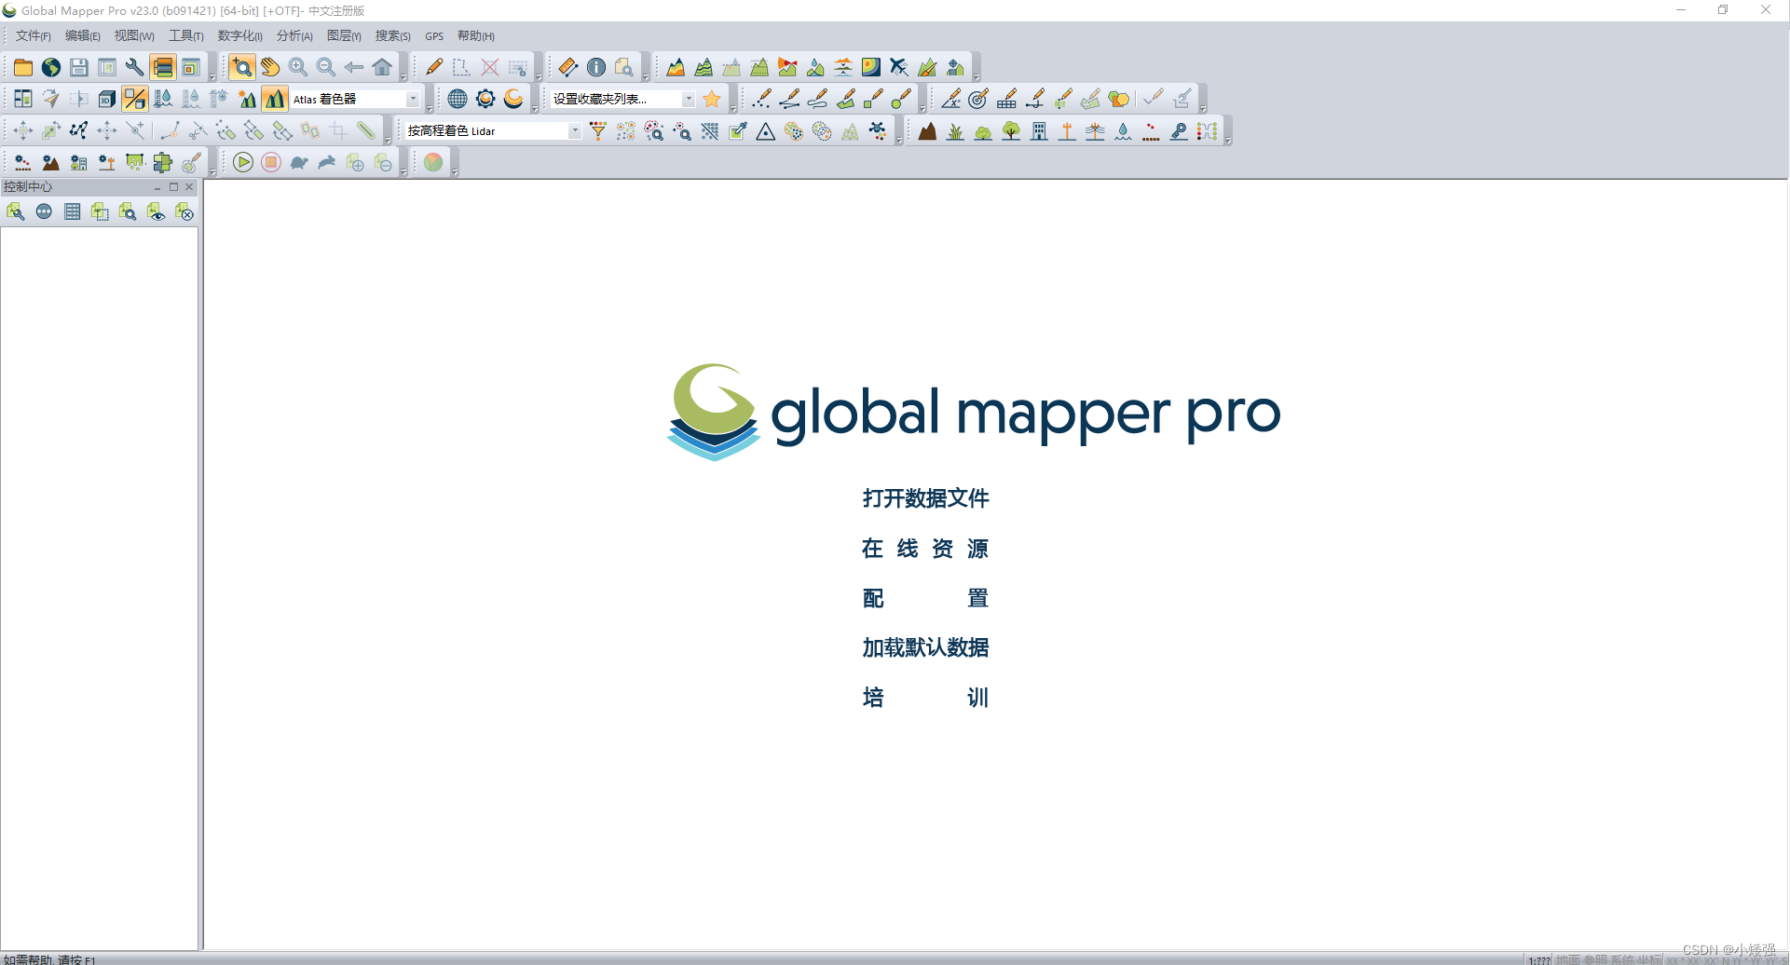
Task: Click the round green-orange pie icon
Action: click(433, 163)
